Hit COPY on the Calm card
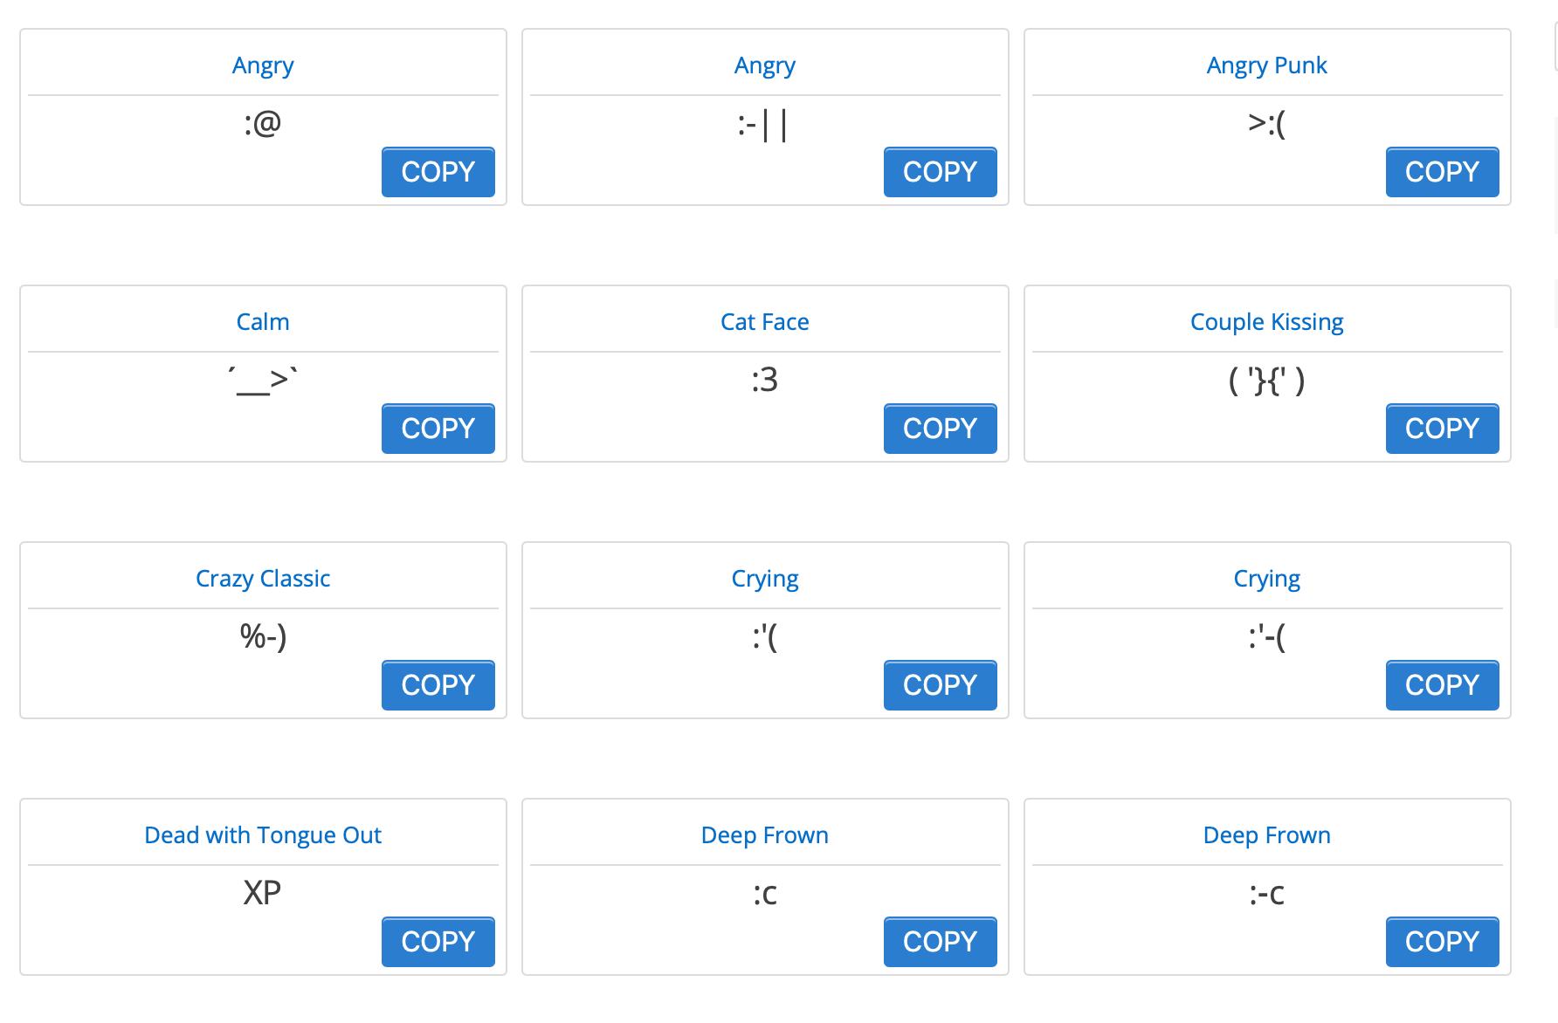The height and width of the screenshot is (1023, 1558). click(x=438, y=429)
